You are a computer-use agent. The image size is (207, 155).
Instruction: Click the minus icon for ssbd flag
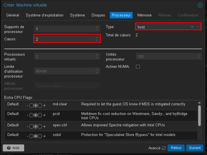coord(28,136)
